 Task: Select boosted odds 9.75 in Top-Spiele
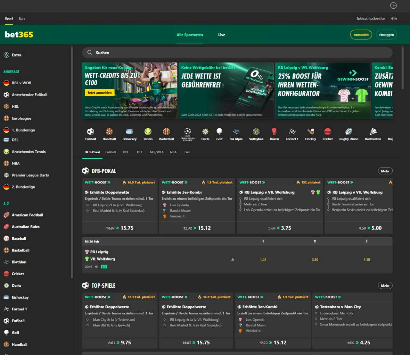pos(120,342)
